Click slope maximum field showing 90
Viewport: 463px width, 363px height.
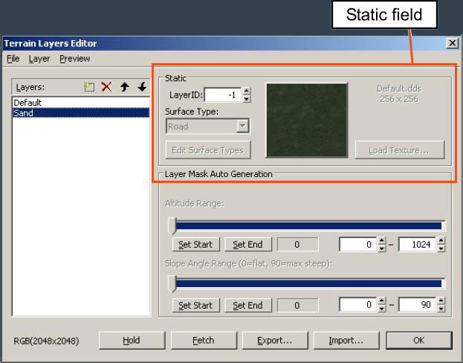(x=417, y=304)
